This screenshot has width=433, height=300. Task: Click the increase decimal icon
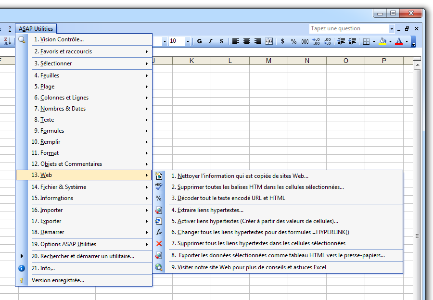coord(316,41)
